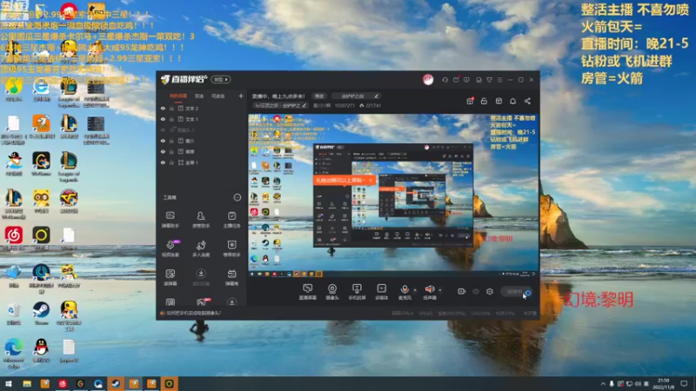Toggle visibility of the 全屏 1 layer
Viewport: 696px width, 391px height.
(163, 162)
